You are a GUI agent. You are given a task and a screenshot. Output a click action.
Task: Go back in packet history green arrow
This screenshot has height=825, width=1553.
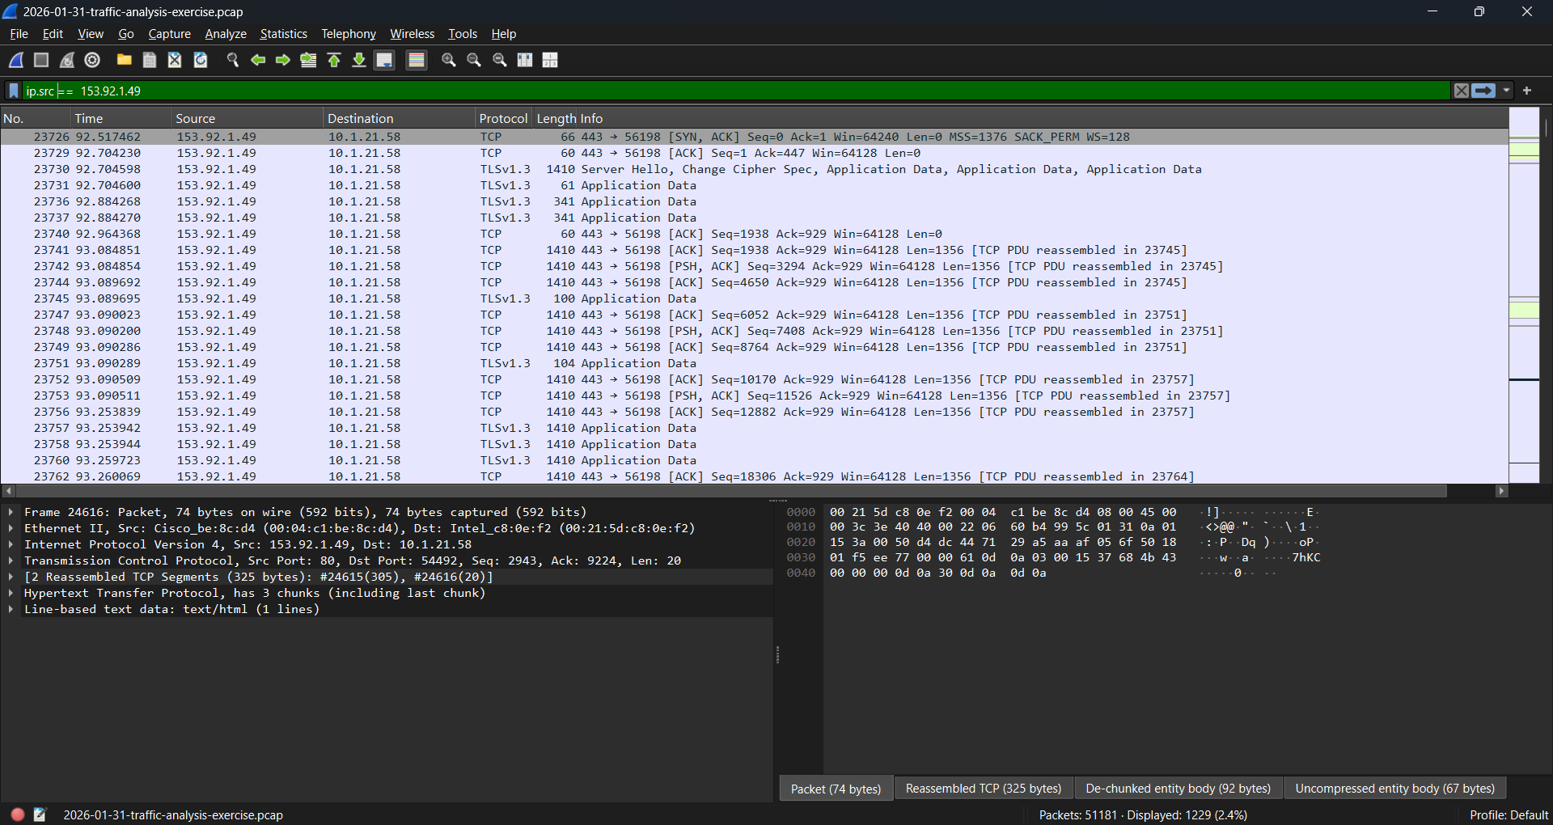(258, 60)
